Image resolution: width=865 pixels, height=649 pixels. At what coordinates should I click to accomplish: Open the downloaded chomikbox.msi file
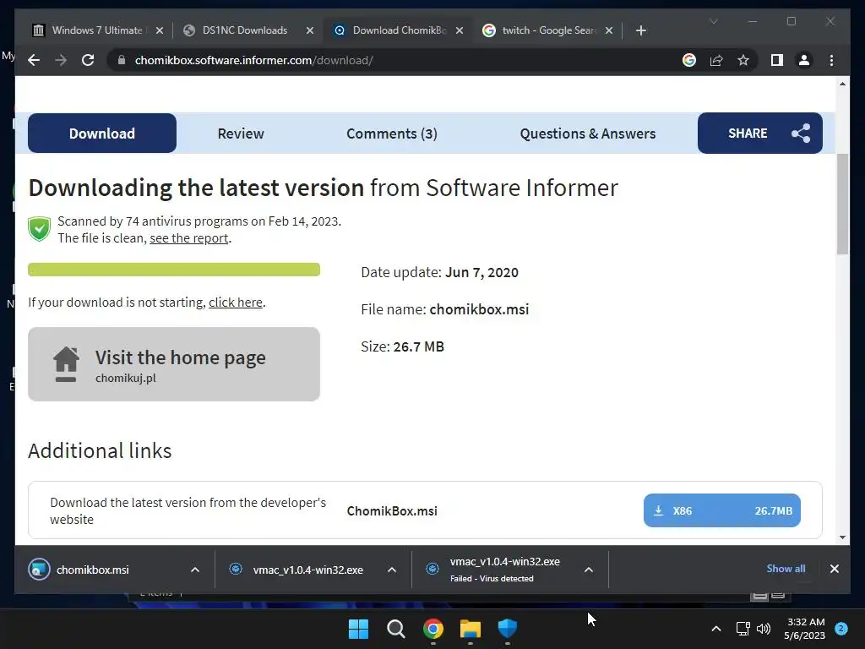tap(93, 570)
